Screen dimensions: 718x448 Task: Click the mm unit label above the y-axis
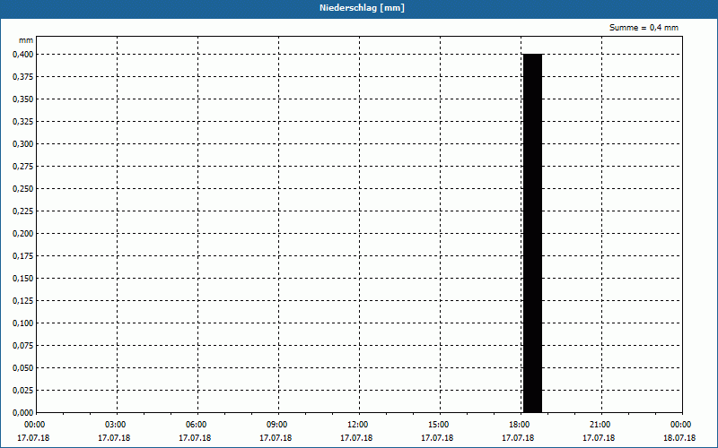26,40
